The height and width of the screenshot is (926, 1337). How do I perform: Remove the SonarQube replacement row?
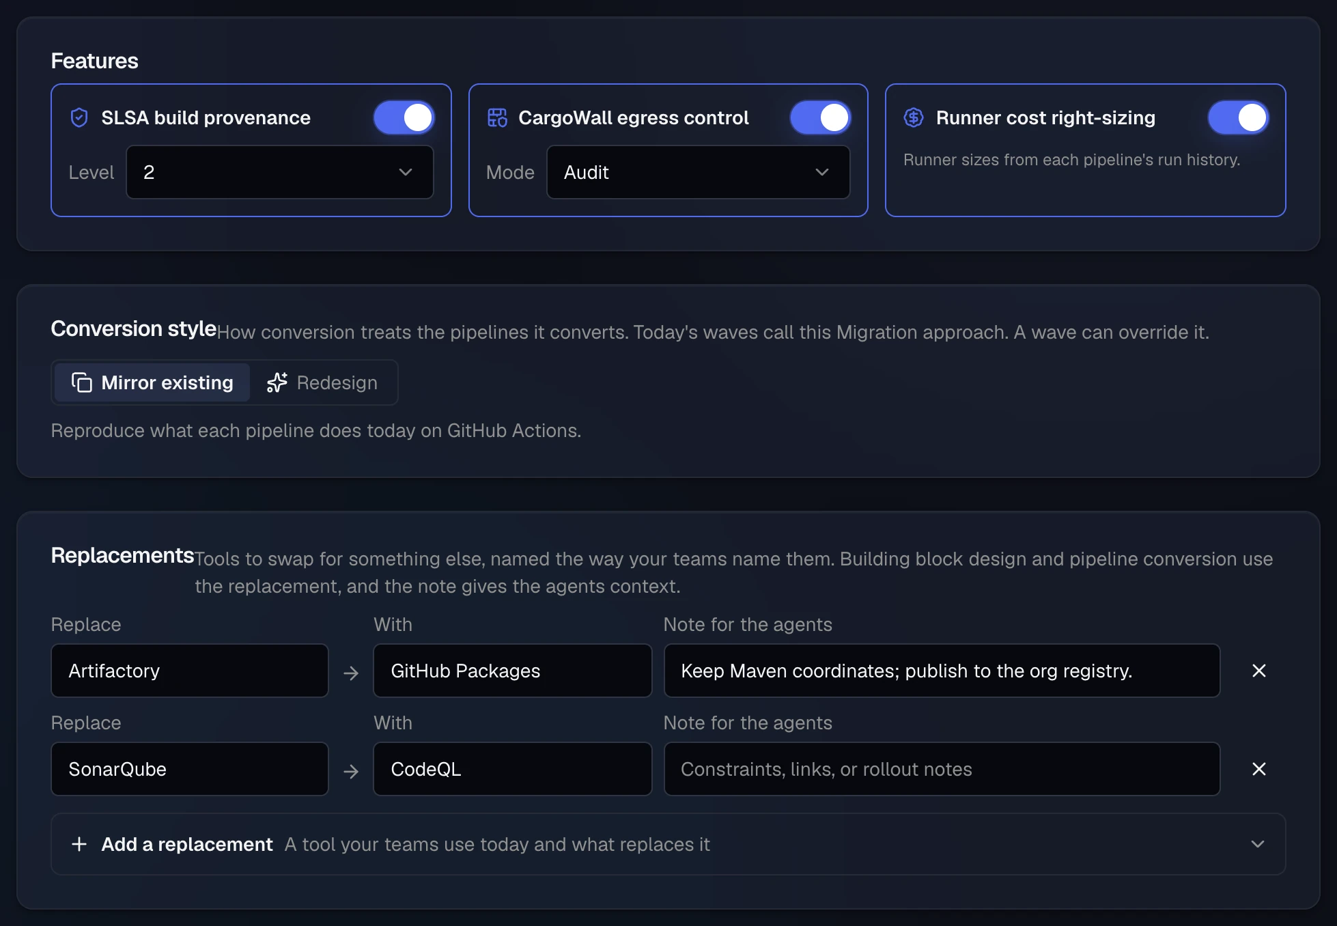(x=1259, y=769)
